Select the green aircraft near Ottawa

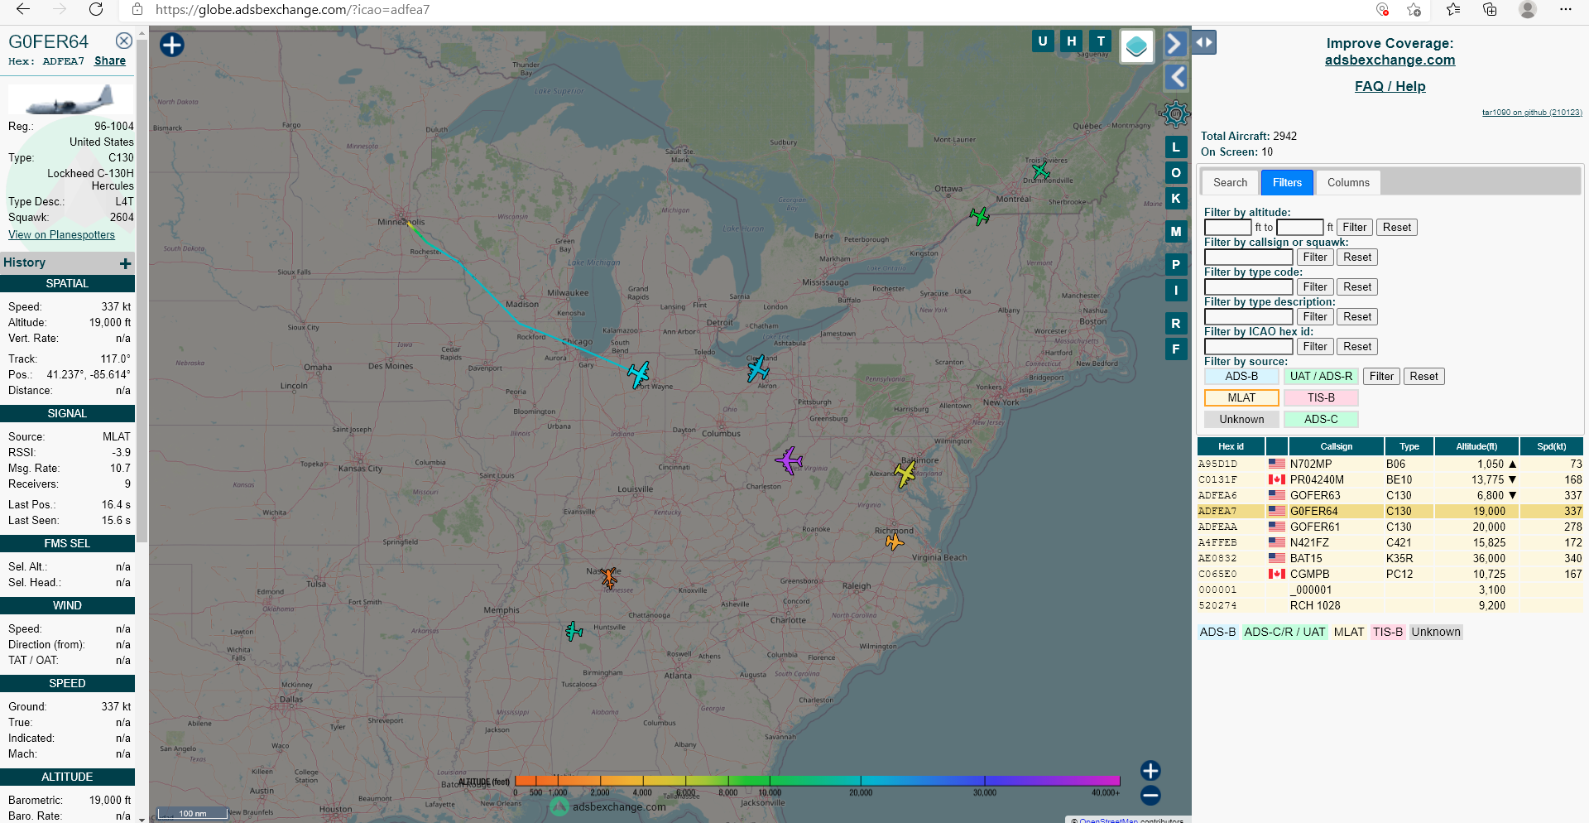click(x=980, y=216)
